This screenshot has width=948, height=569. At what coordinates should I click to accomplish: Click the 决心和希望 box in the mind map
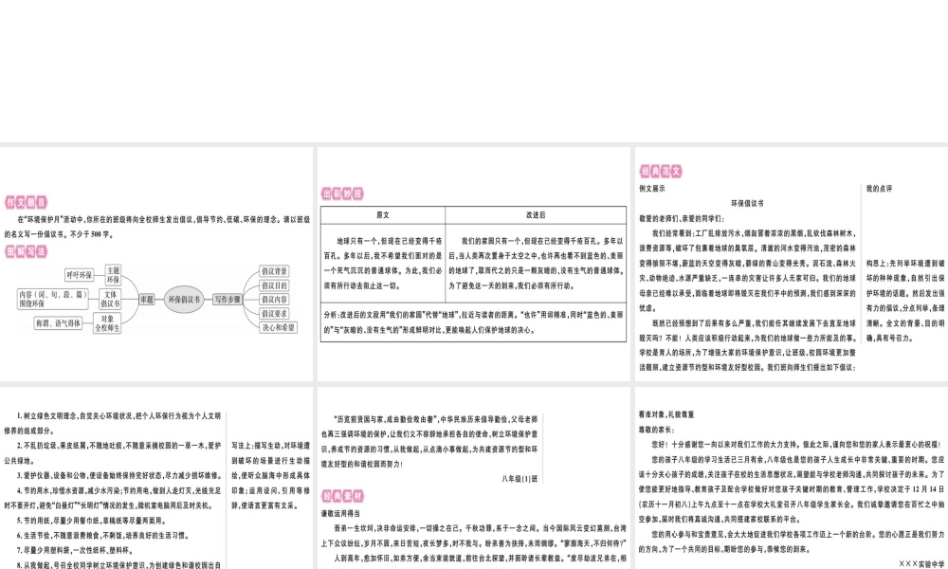click(279, 327)
